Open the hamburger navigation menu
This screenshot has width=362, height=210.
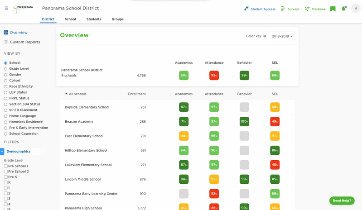pyautogui.click(x=6, y=8)
